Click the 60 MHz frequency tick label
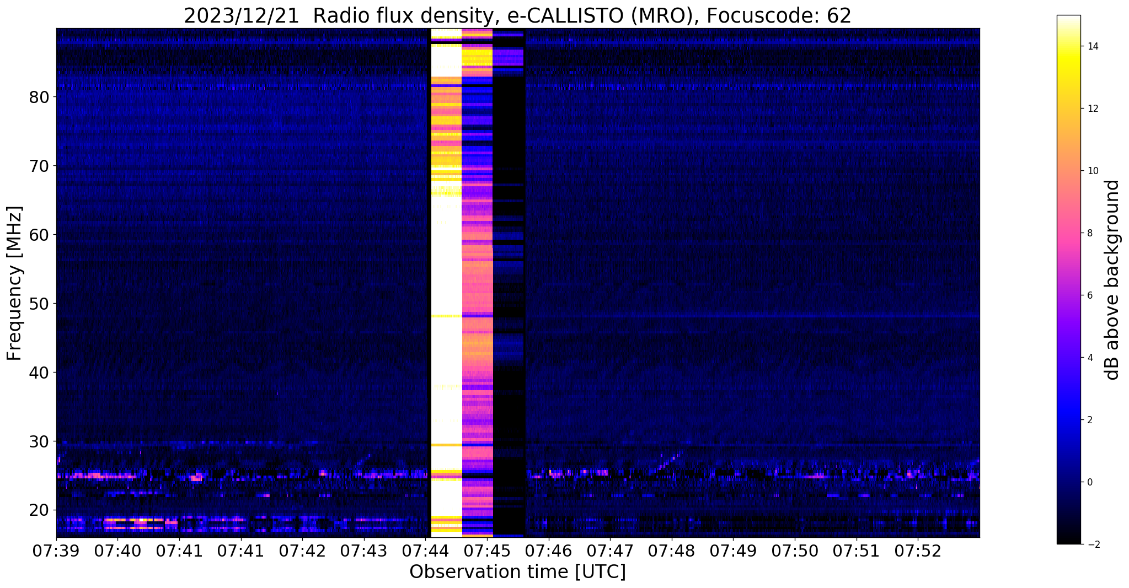This screenshot has width=1129, height=588. click(39, 234)
